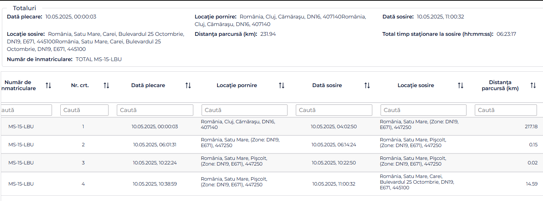Click the Locație sosire column header text
The width and height of the screenshot is (543, 201).
[416, 86]
